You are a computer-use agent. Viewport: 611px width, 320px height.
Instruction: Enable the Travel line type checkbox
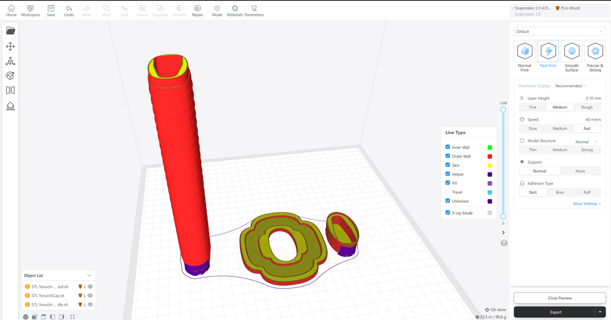pyautogui.click(x=448, y=192)
